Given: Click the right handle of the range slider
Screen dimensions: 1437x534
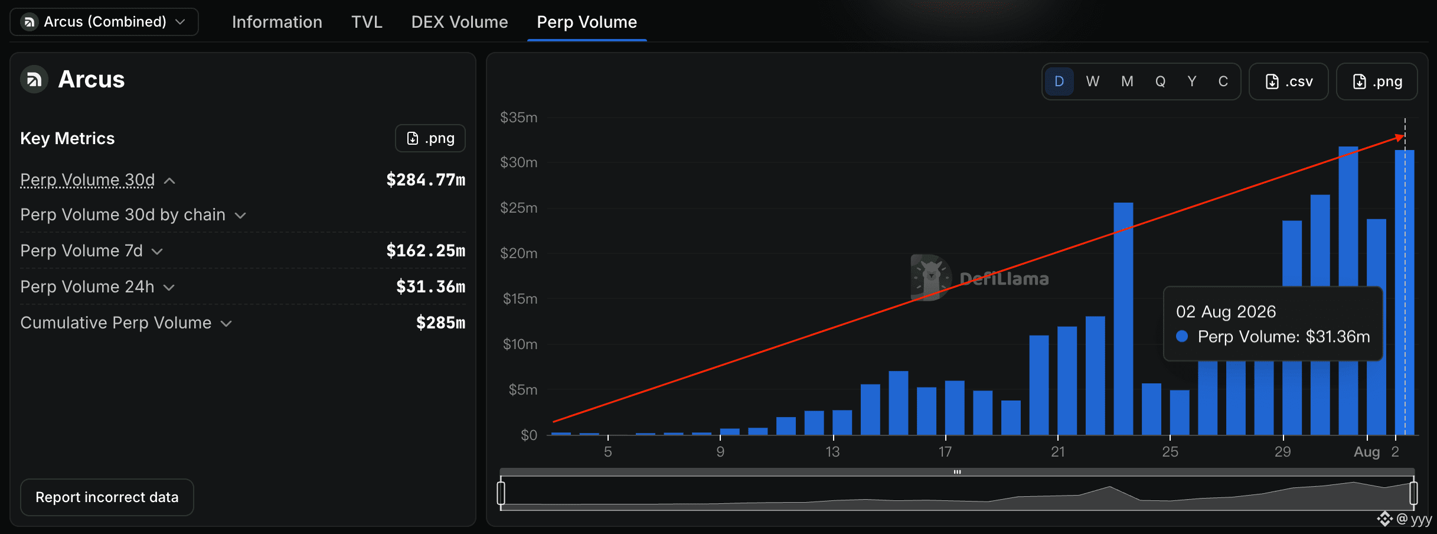Looking at the screenshot, I should click(1413, 493).
